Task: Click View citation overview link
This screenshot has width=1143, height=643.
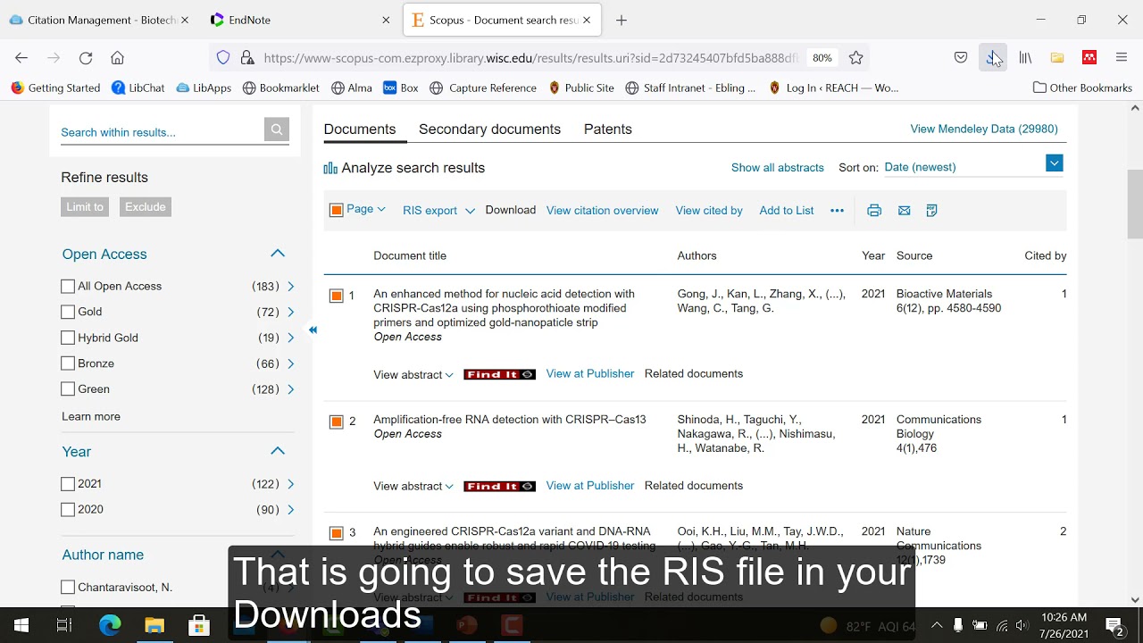Action: [x=603, y=211]
